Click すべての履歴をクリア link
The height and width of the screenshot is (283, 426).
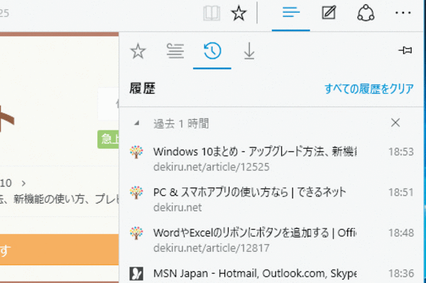click(369, 89)
